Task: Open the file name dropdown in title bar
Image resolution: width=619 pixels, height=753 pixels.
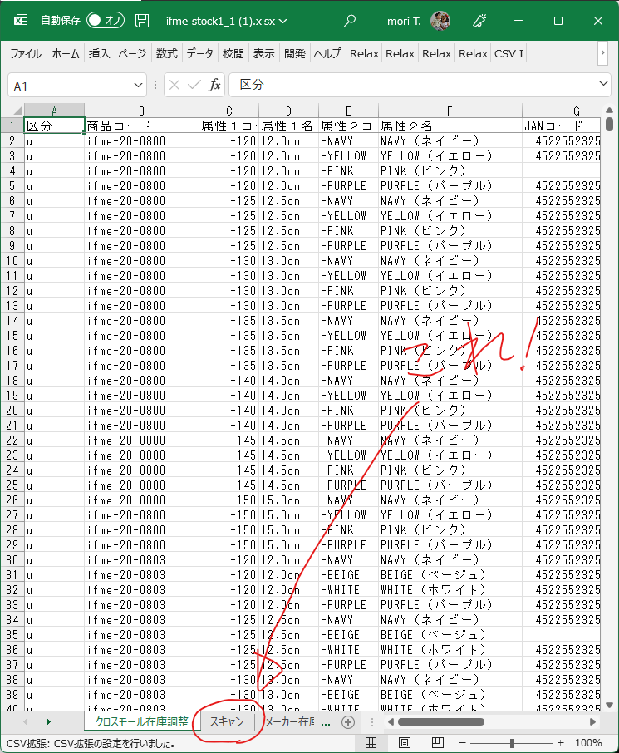Action: [282, 21]
